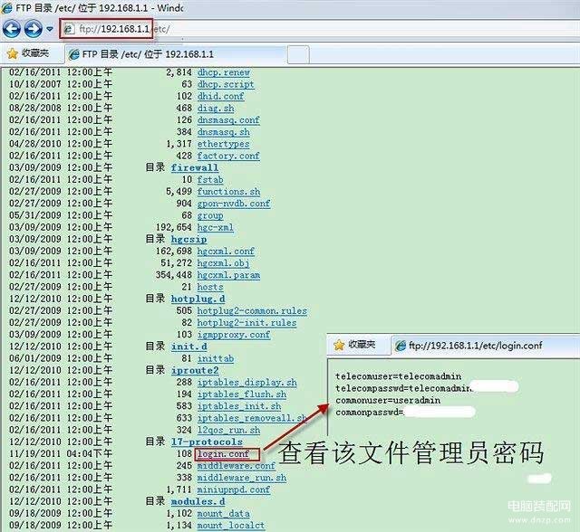Click the browser Back arrow button
The width and height of the screenshot is (580, 532).
11,29
